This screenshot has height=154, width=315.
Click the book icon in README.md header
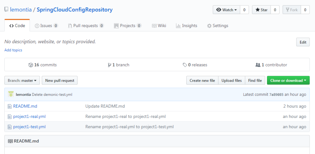pos(10,141)
